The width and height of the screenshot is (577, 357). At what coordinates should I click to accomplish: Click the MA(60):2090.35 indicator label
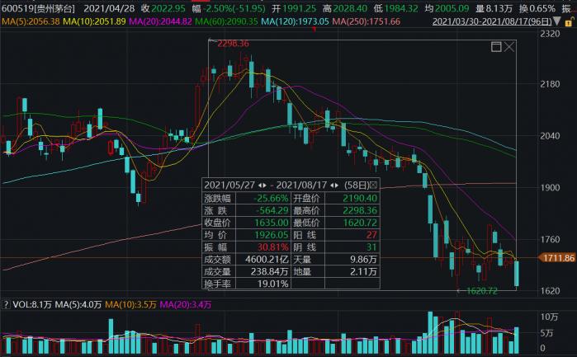226,21
